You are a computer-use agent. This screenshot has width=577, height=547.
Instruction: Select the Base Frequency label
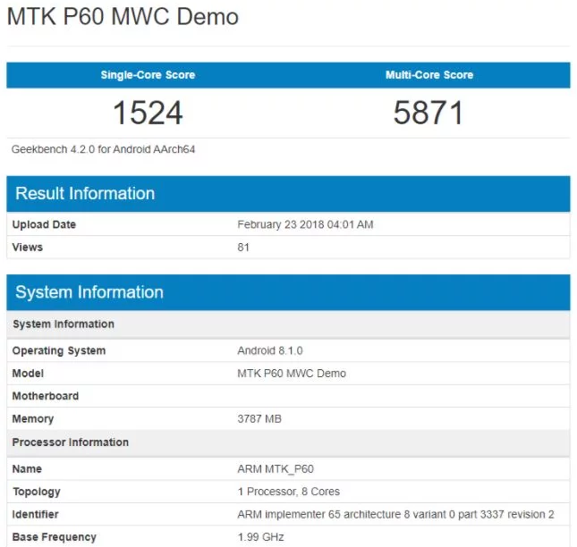coord(54,537)
